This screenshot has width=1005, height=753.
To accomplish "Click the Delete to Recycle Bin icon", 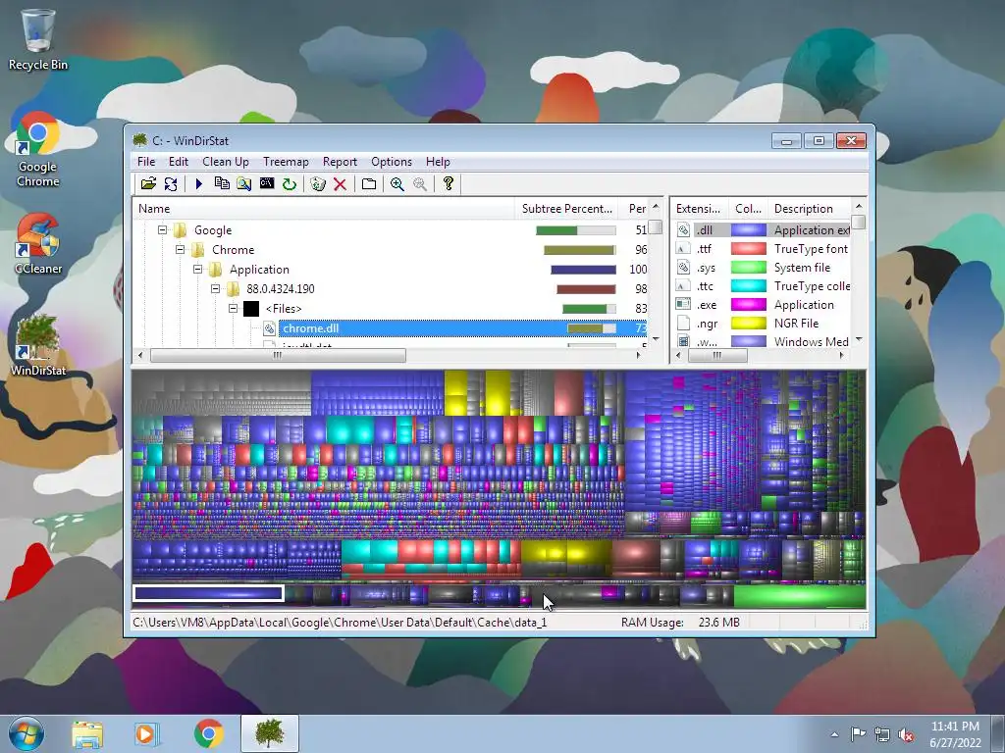I will tap(317, 184).
